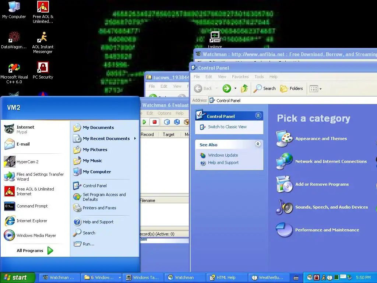Screen dimensions: 377x283
Task: Click the Search toolbar button in Control Panel
Action: click(265, 88)
